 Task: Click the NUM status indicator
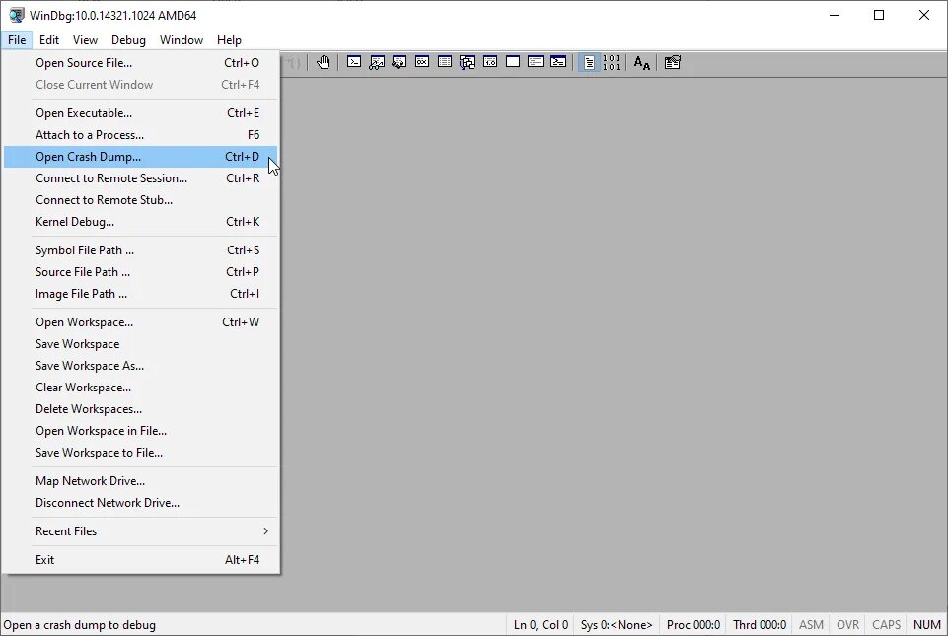click(927, 625)
